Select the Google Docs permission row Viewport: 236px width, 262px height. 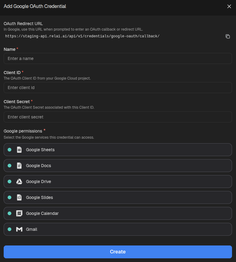118,166
